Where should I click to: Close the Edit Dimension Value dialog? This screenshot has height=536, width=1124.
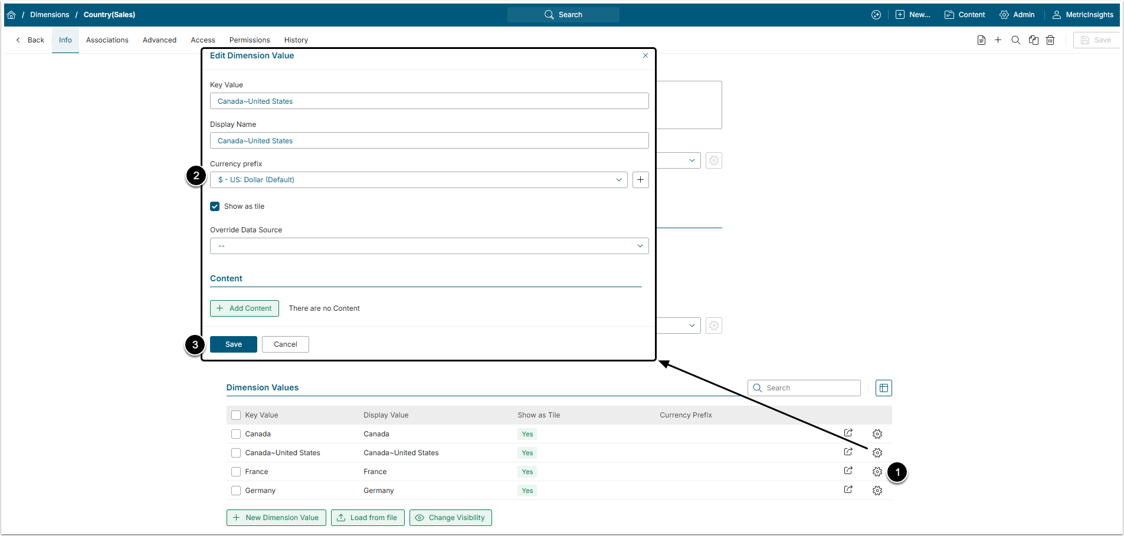pyautogui.click(x=645, y=55)
